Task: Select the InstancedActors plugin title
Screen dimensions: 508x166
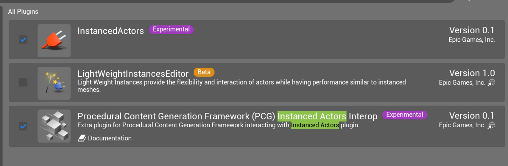Action: click(111, 31)
